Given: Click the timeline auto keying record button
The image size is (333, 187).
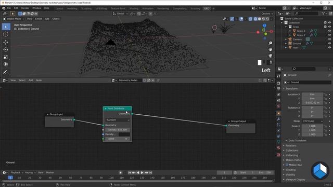Looking at the screenshot, I should [120, 172].
